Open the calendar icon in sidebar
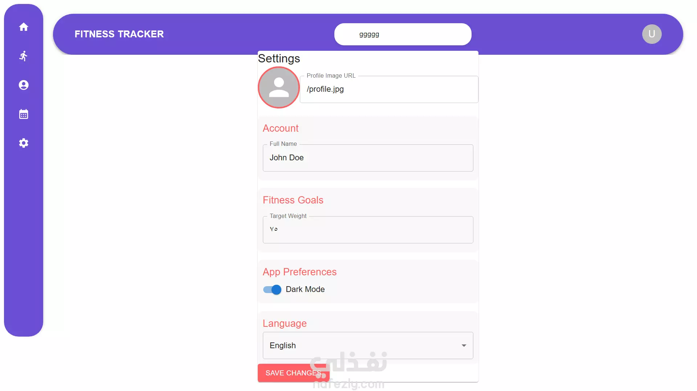Viewport: 697px width, 391px height. 24,114
